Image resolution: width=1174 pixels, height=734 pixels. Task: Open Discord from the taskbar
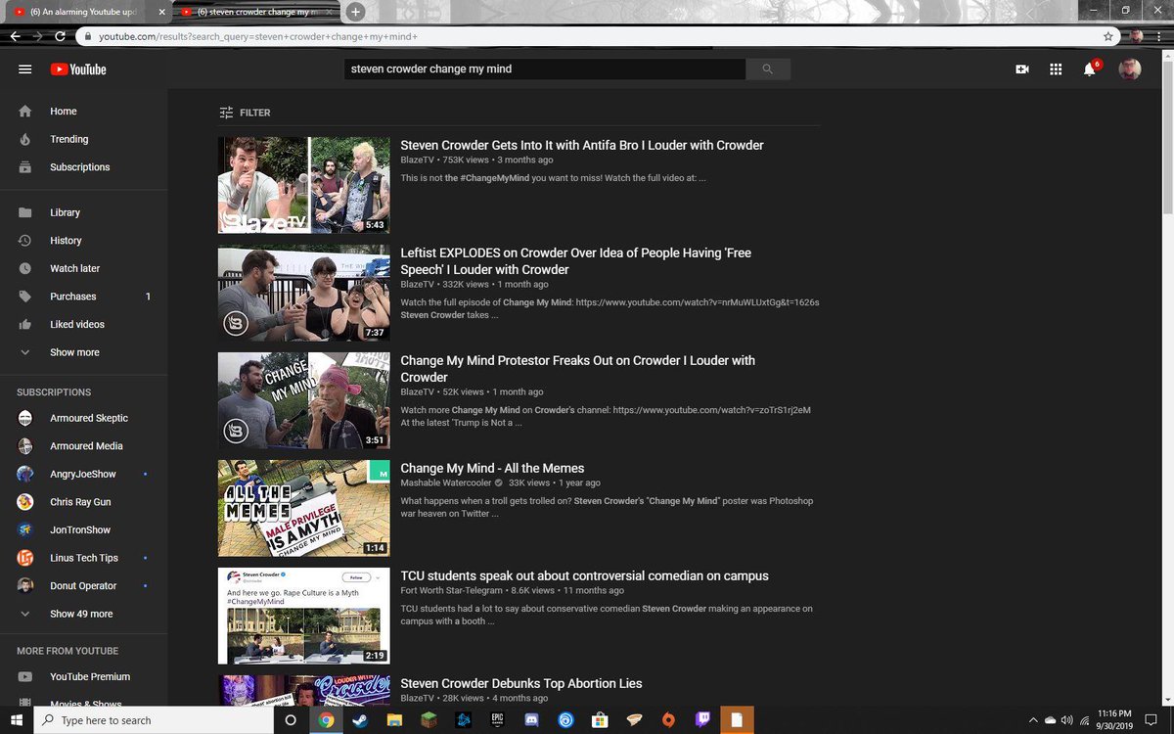click(x=533, y=720)
